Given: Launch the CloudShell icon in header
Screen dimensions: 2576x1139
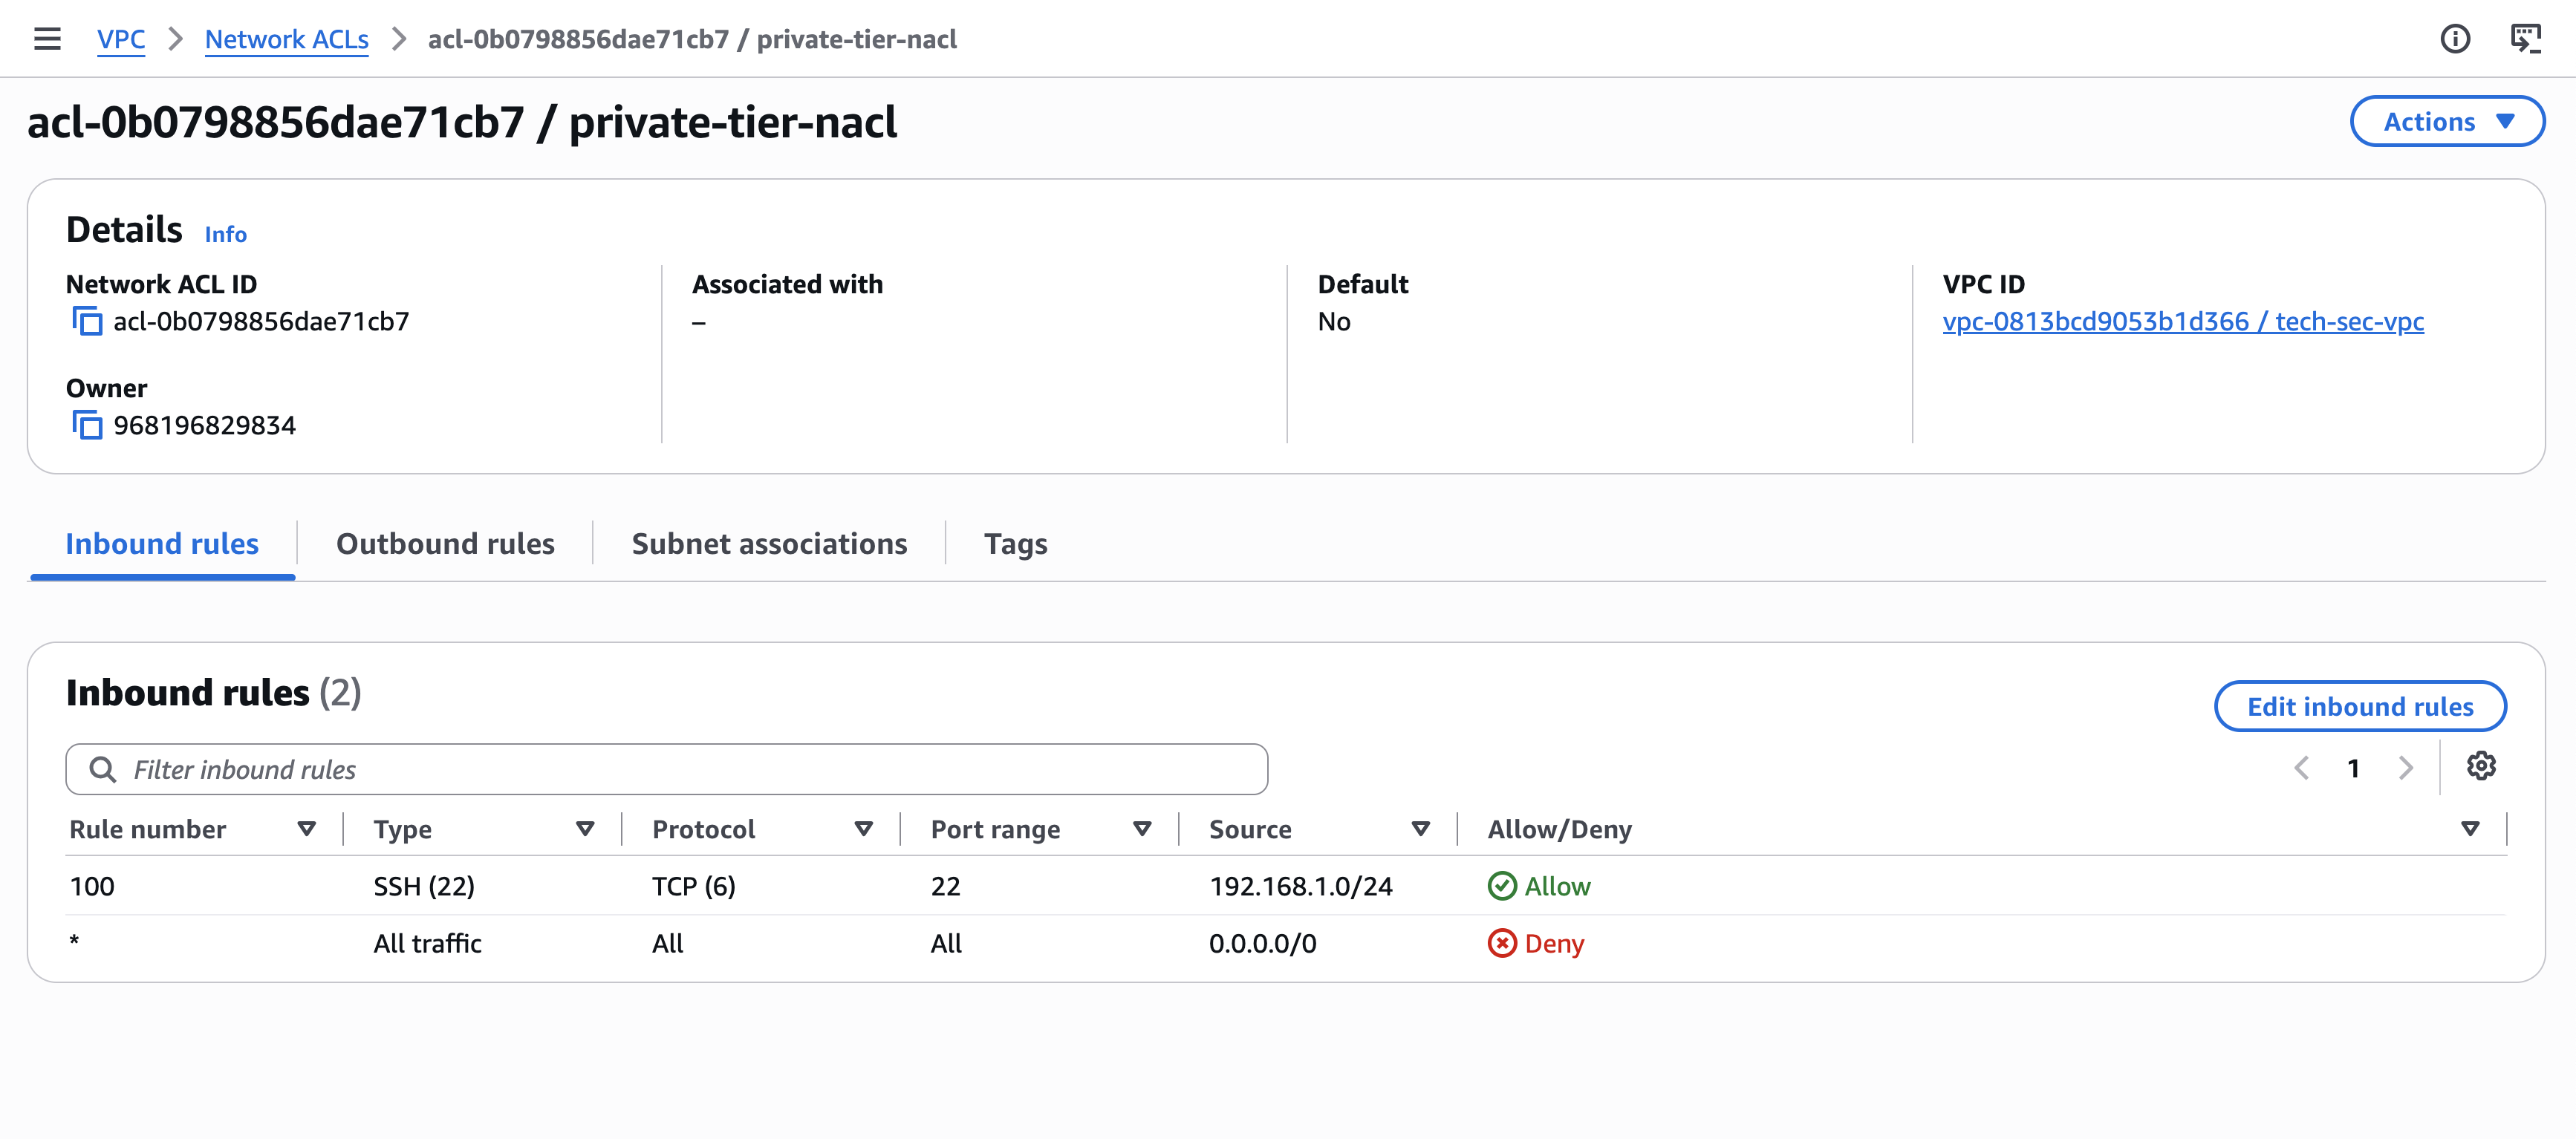Looking at the screenshot, I should pyautogui.click(x=2525, y=39).
